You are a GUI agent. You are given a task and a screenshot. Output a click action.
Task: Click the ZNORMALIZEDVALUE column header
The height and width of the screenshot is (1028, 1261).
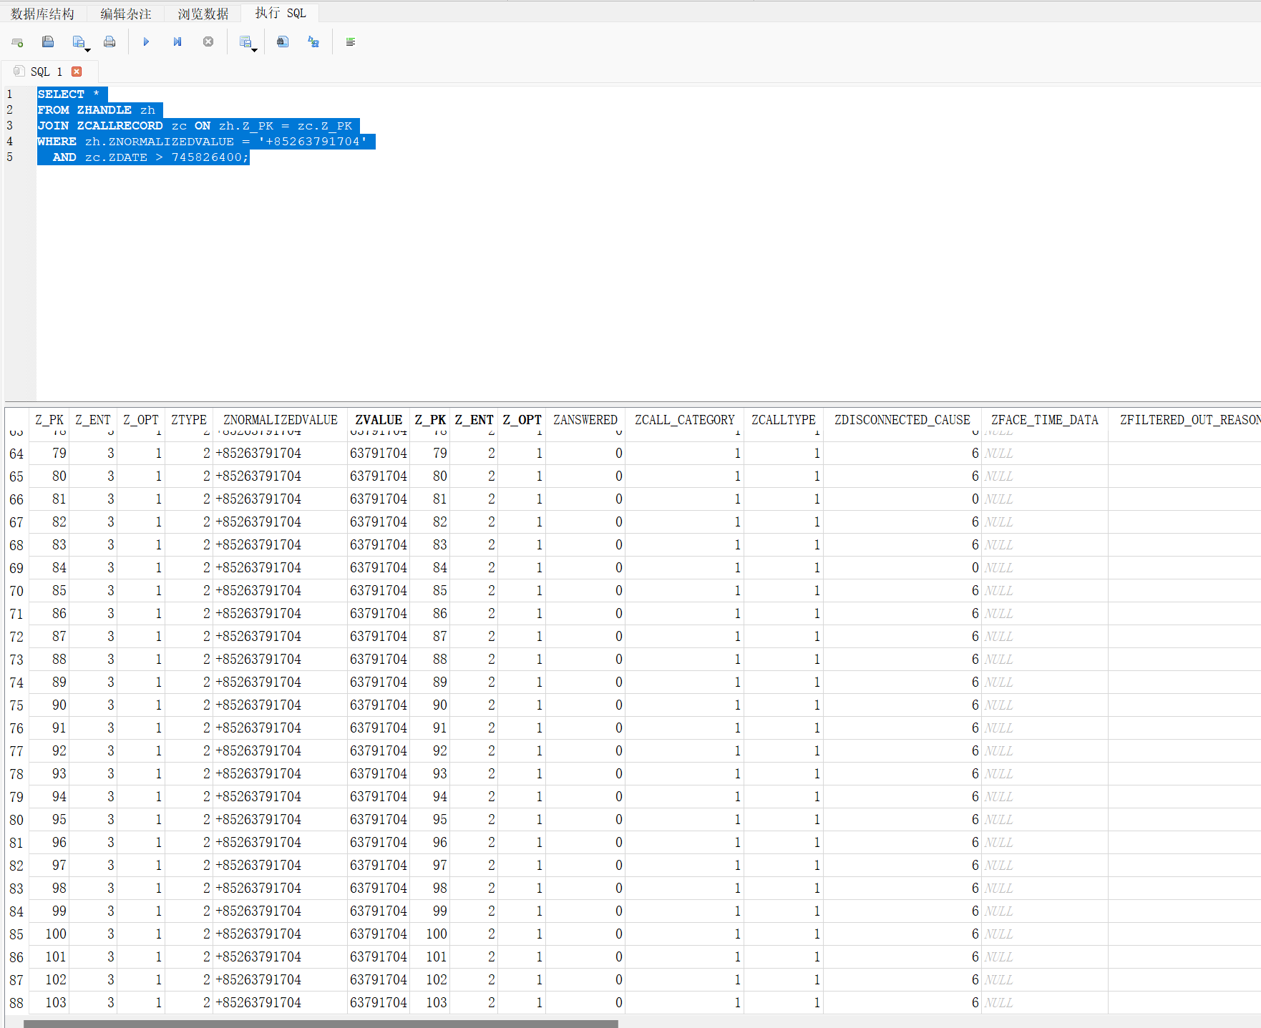click(281, 420)
